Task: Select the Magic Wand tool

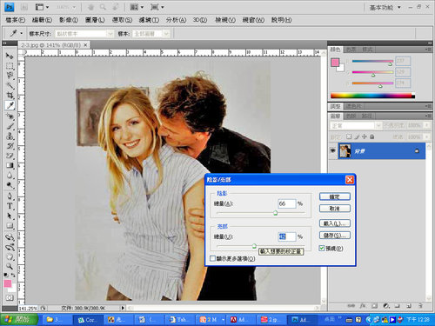Action: coord(10,85)
